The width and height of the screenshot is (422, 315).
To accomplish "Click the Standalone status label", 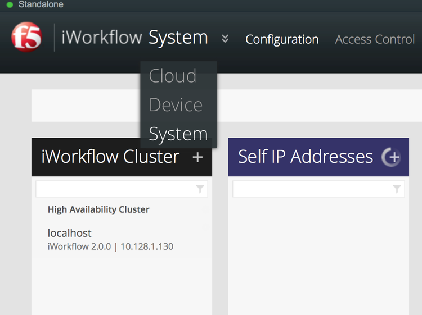I will click(x=41, y=4).
